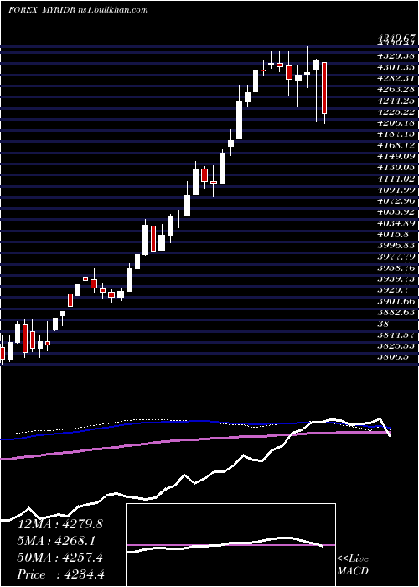The height and width of the screenshot is (587, 419).
Task: Click the 3806.5 bottom price label
Action: click(395, 356)
